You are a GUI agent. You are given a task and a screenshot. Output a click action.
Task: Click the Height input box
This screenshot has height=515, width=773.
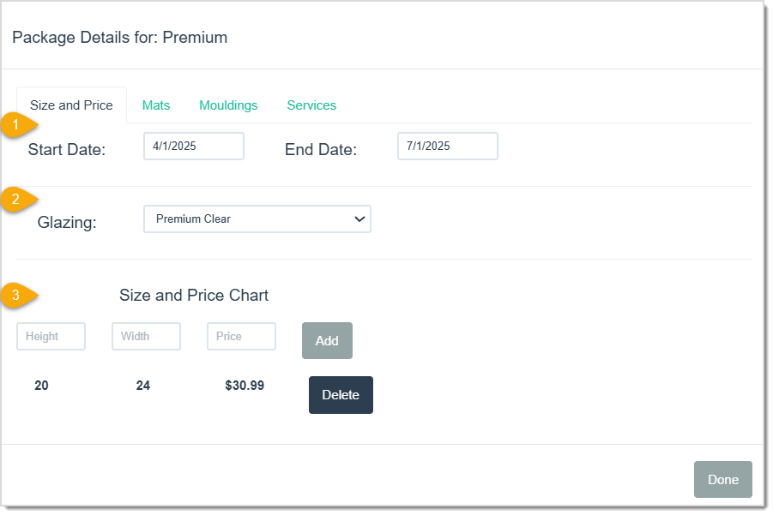tap(51, 336)
